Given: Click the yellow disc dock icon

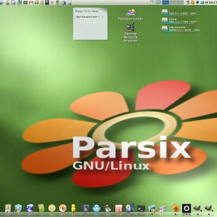Looking at the screenshot, I should point(52,208).
